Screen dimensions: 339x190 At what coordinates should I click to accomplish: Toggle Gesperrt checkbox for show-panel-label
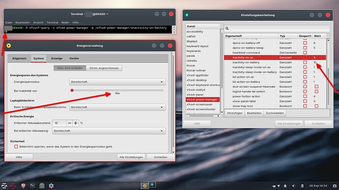(x=305, y=101)
